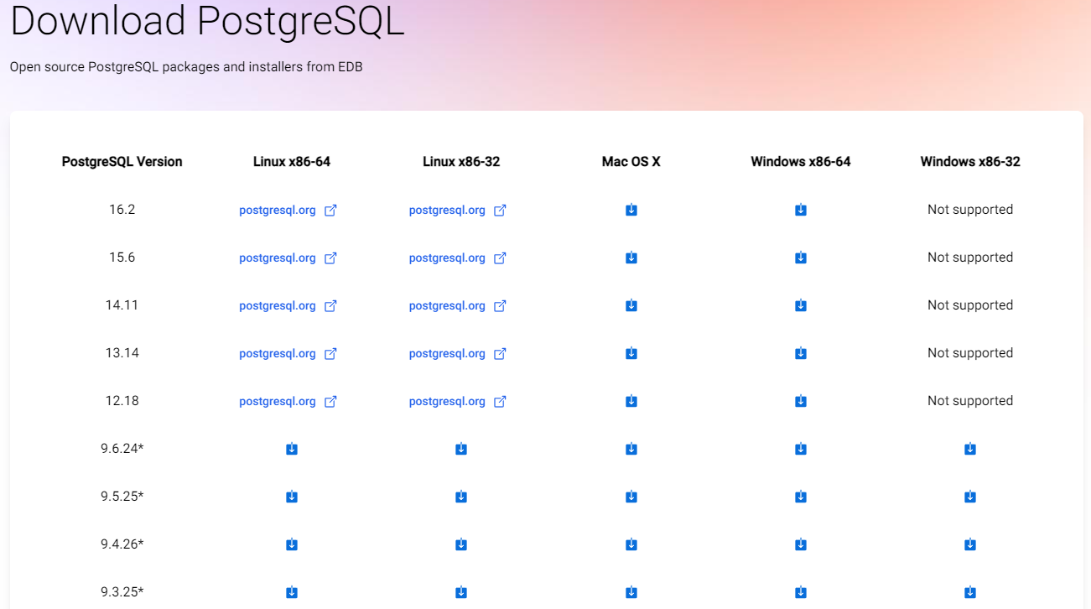Screen dimensions: 1091x609
Task: Select the "9.6.24*" version cell
Action: tap(122, 449)
